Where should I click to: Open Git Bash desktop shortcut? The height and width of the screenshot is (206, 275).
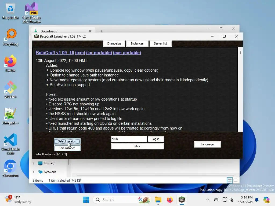[x=10, y=90]
